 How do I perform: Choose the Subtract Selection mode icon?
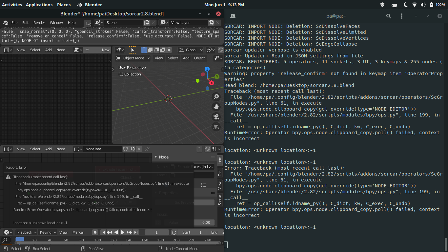(x=156, y=50)
